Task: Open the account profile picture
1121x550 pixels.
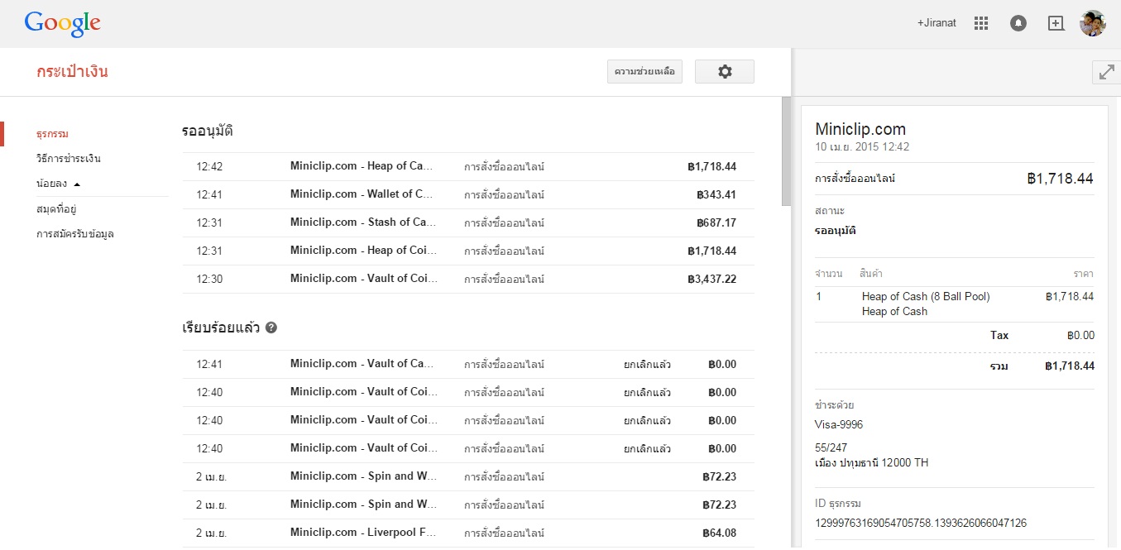Action: [1093, 23]
